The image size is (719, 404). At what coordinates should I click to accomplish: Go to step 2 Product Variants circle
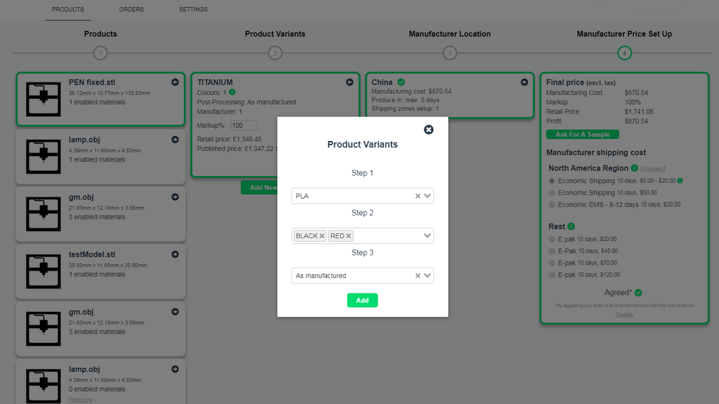[x=275, y=53]
